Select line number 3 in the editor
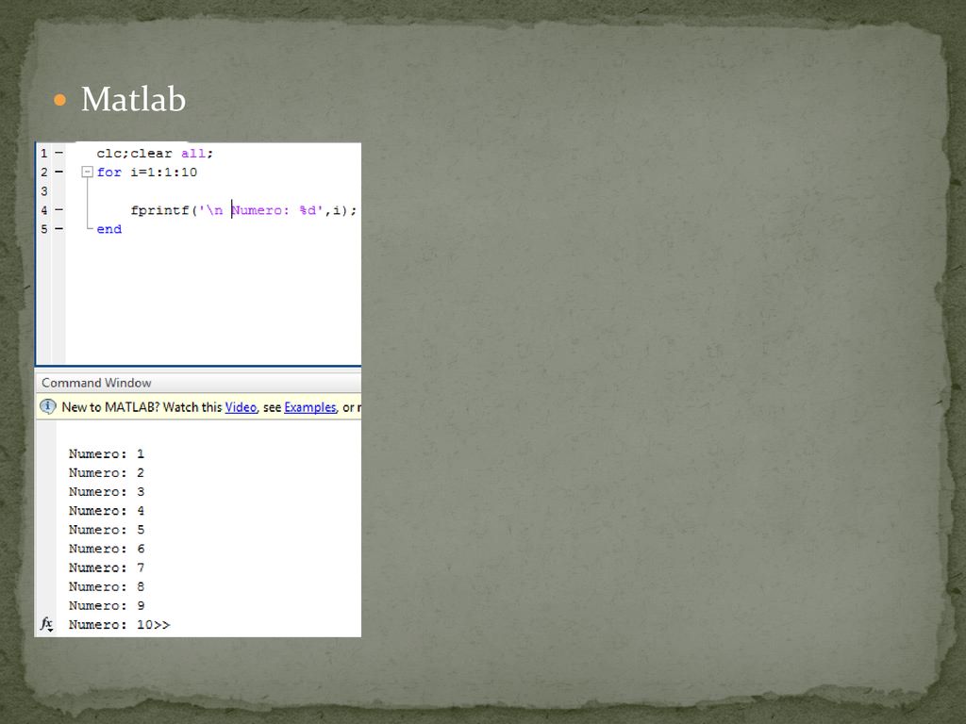 point(44,190)
